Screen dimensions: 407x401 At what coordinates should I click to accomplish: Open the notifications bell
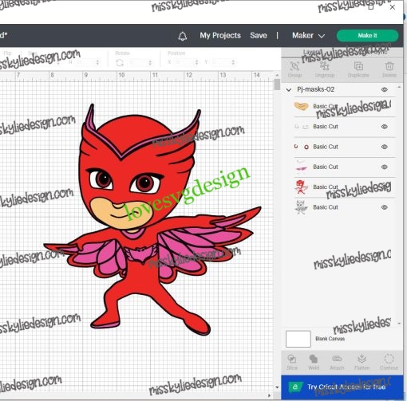point(183,36)
